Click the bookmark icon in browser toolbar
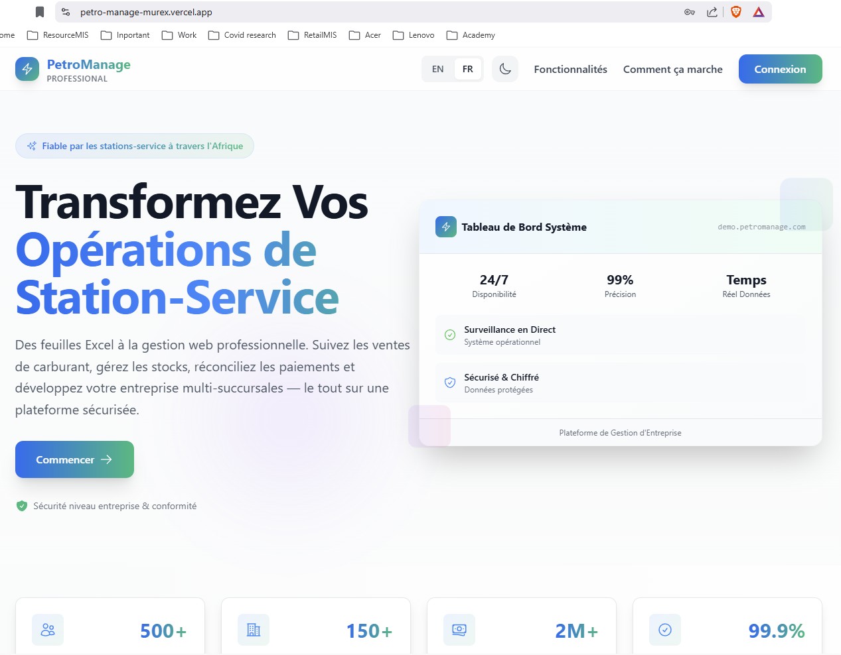841x655 pixels. pos(40,12)
